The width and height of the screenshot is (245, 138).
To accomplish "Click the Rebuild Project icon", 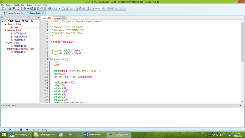I will coord(80,9).
